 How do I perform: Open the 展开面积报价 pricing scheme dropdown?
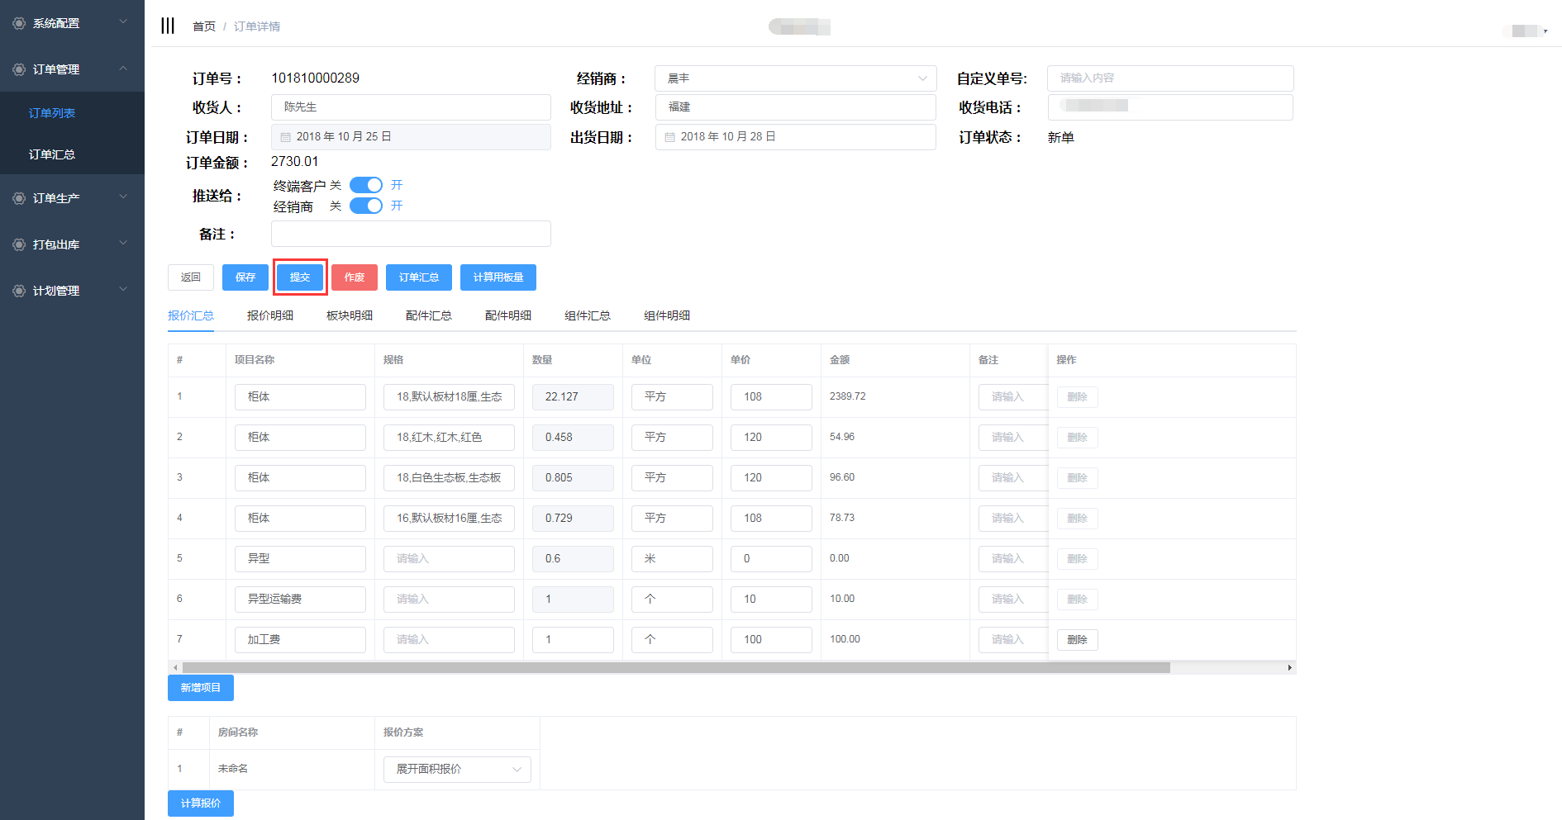[457, 769]
